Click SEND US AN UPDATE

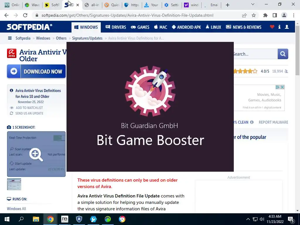pos(29,113)
